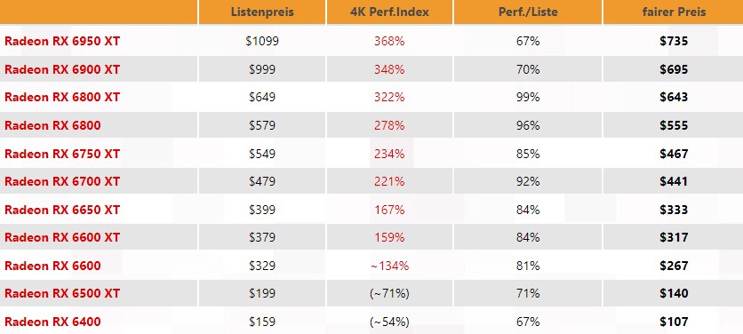Open the Radeon RX 6500 XT link
The height and width of the screenshot is (334, 743).
tap(62, 293)
